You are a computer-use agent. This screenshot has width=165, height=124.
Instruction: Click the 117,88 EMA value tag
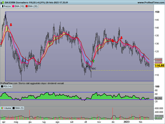click(158, 62)
